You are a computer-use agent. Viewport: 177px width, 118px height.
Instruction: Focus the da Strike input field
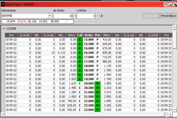coord(63,16)
